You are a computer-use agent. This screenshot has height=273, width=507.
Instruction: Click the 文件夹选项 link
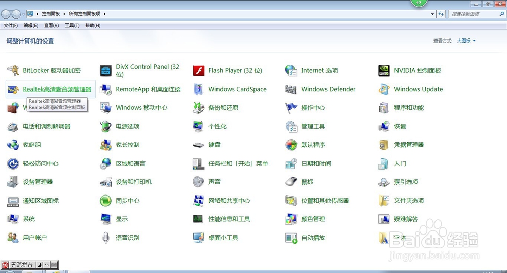[409, 201]
